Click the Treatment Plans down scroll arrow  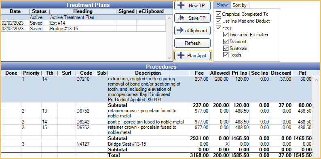point(169,58)
